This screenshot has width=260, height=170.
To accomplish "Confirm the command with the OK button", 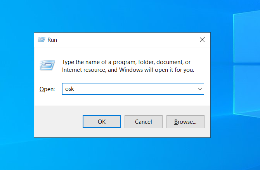I will click(102, 122).
